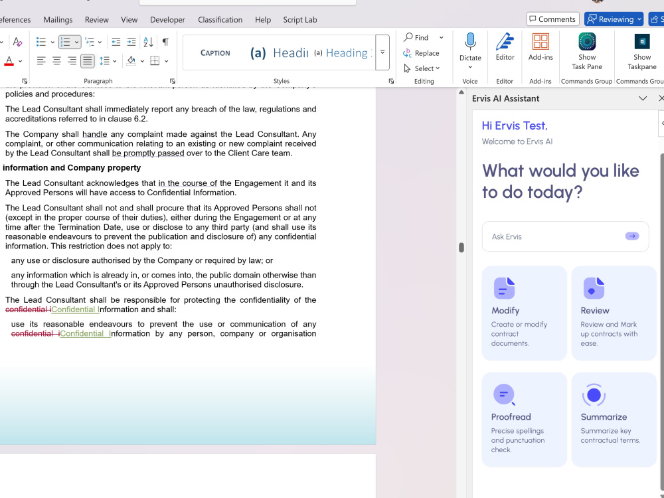The width and height of the screenshot is (664, 498).
Task: Open Font Color dropdown arrow
Action: [20, 61]
